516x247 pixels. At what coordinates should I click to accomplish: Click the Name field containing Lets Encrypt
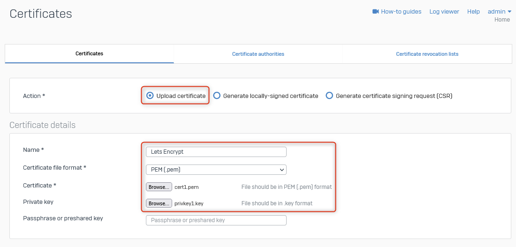point(216,152)
